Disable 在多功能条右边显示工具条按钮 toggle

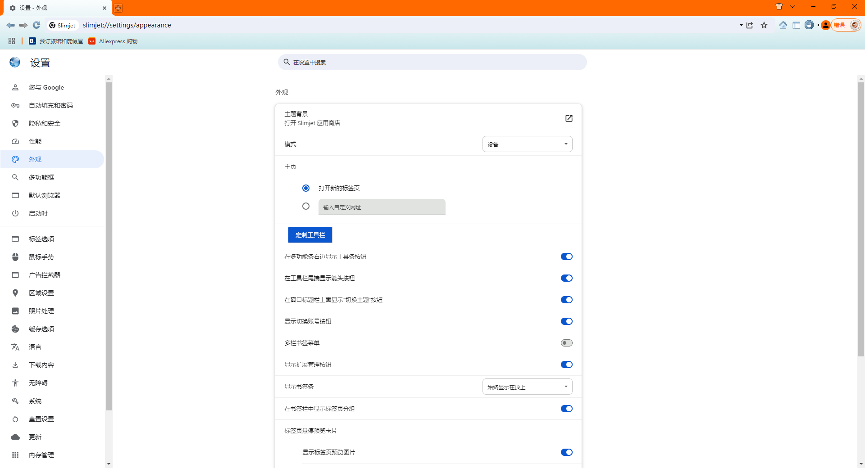click(x=566, y=256)
